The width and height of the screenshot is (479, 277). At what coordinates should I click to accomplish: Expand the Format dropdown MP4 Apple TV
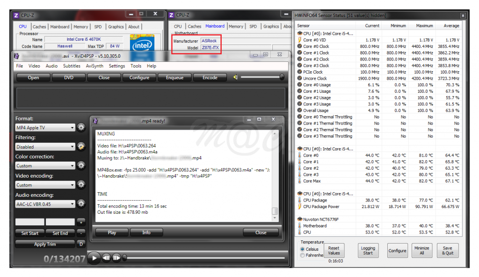45,128
